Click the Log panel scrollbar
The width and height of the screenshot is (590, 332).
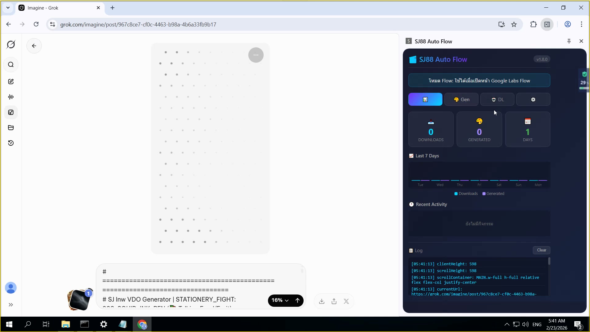click(549, 261)
